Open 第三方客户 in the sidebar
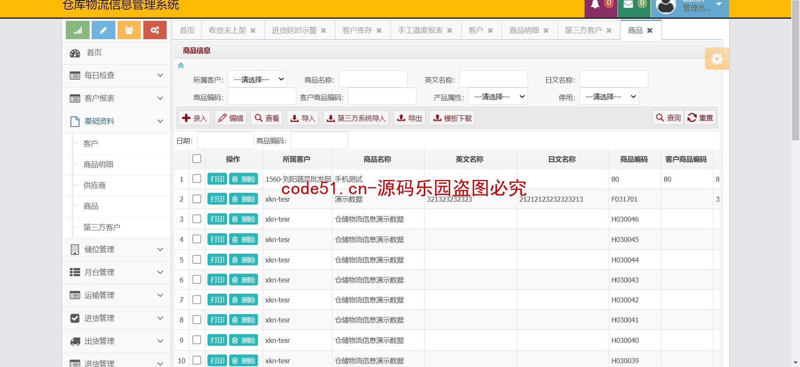800x367 pixels. pos(102,227)
